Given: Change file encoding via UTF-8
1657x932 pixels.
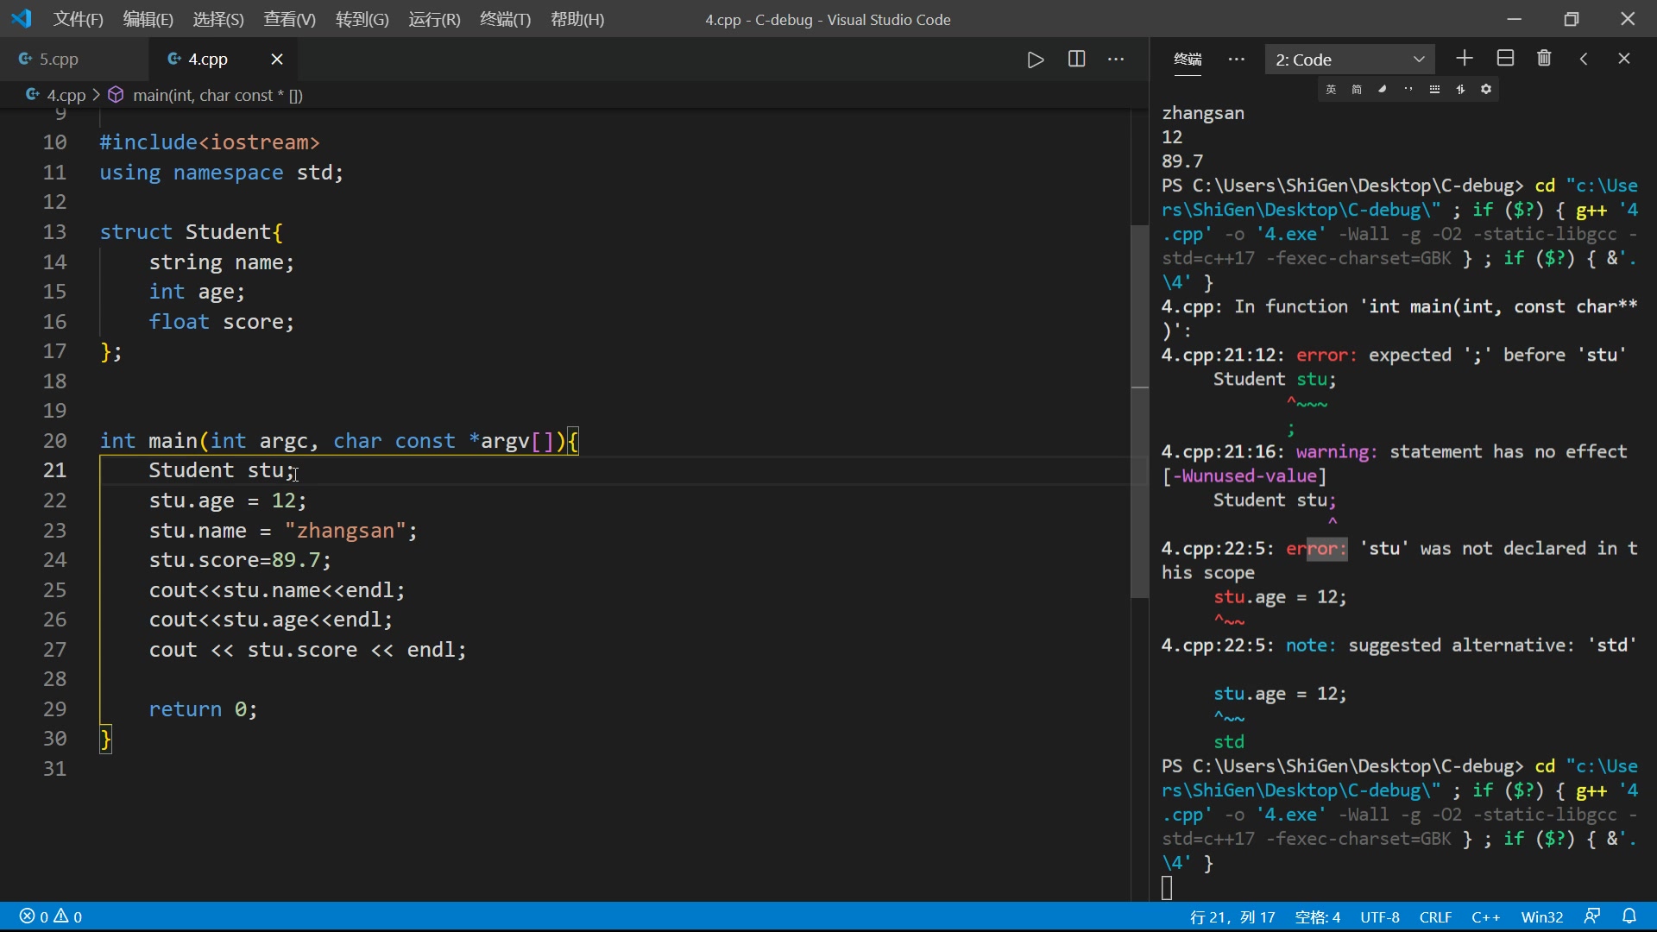Looking at the screenshot, I should coord(1380,916).
